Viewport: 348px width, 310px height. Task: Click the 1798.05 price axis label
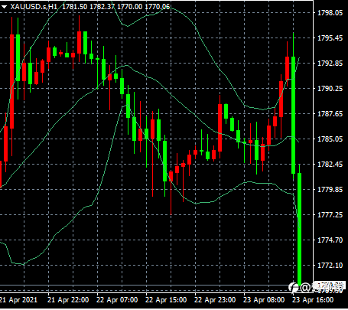coord(330,13)
